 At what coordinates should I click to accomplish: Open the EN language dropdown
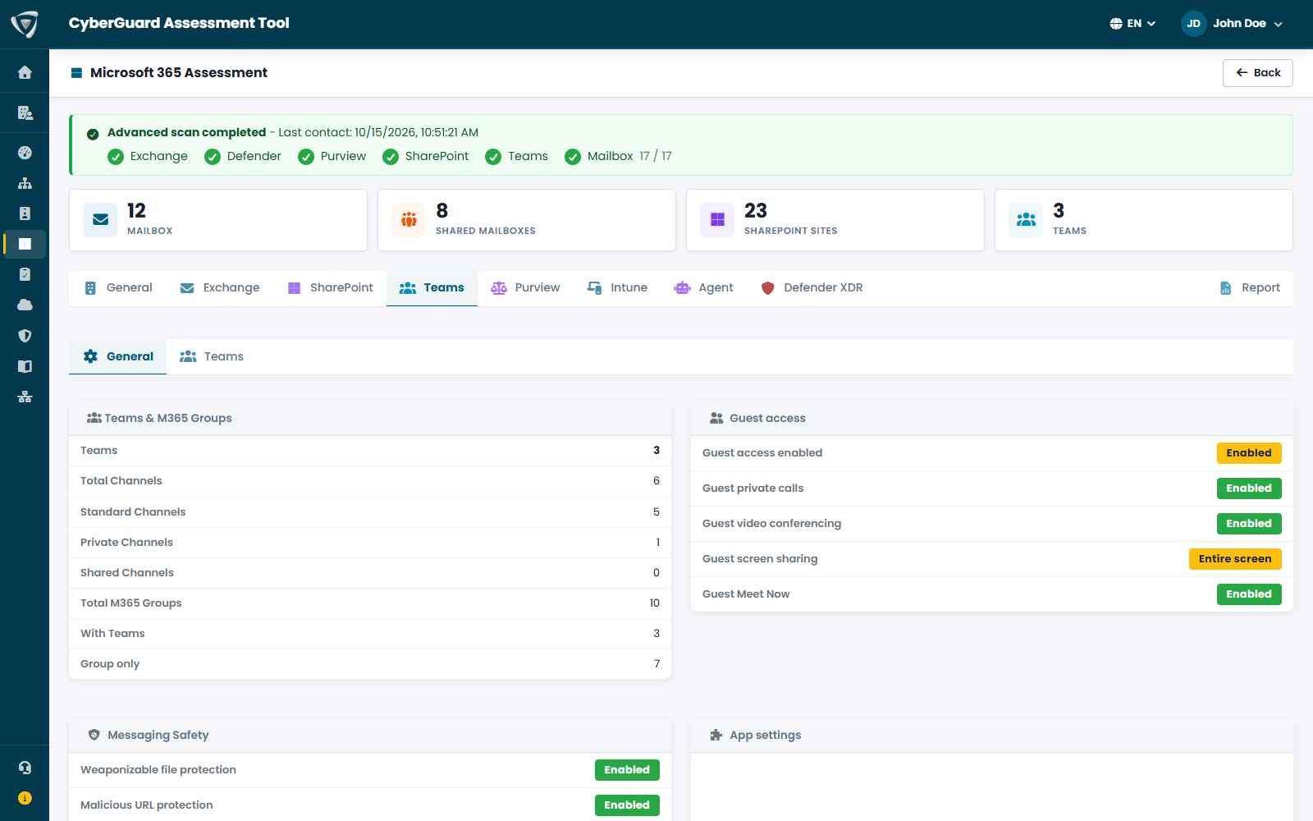point(1132,24)
